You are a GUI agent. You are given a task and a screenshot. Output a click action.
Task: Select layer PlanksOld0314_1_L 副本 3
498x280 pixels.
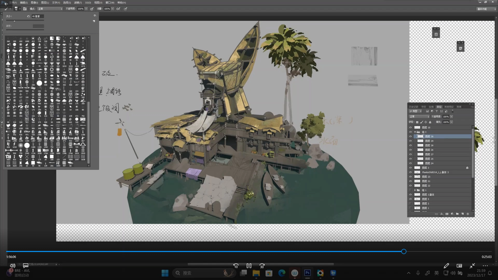(435, 172)
